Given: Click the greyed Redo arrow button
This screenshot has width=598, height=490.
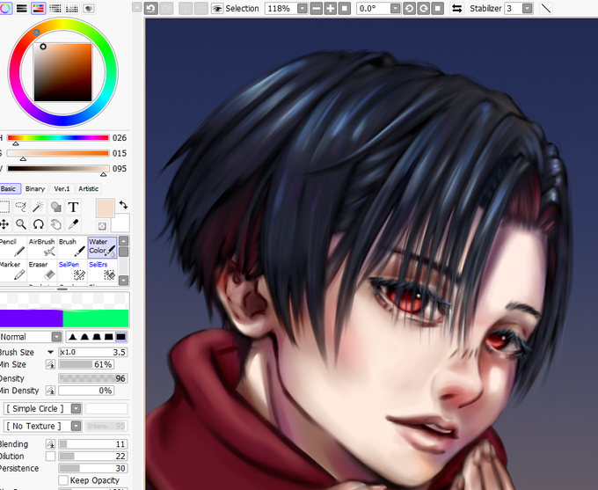Looking at the screenshot, I should [x=166, y=9].
